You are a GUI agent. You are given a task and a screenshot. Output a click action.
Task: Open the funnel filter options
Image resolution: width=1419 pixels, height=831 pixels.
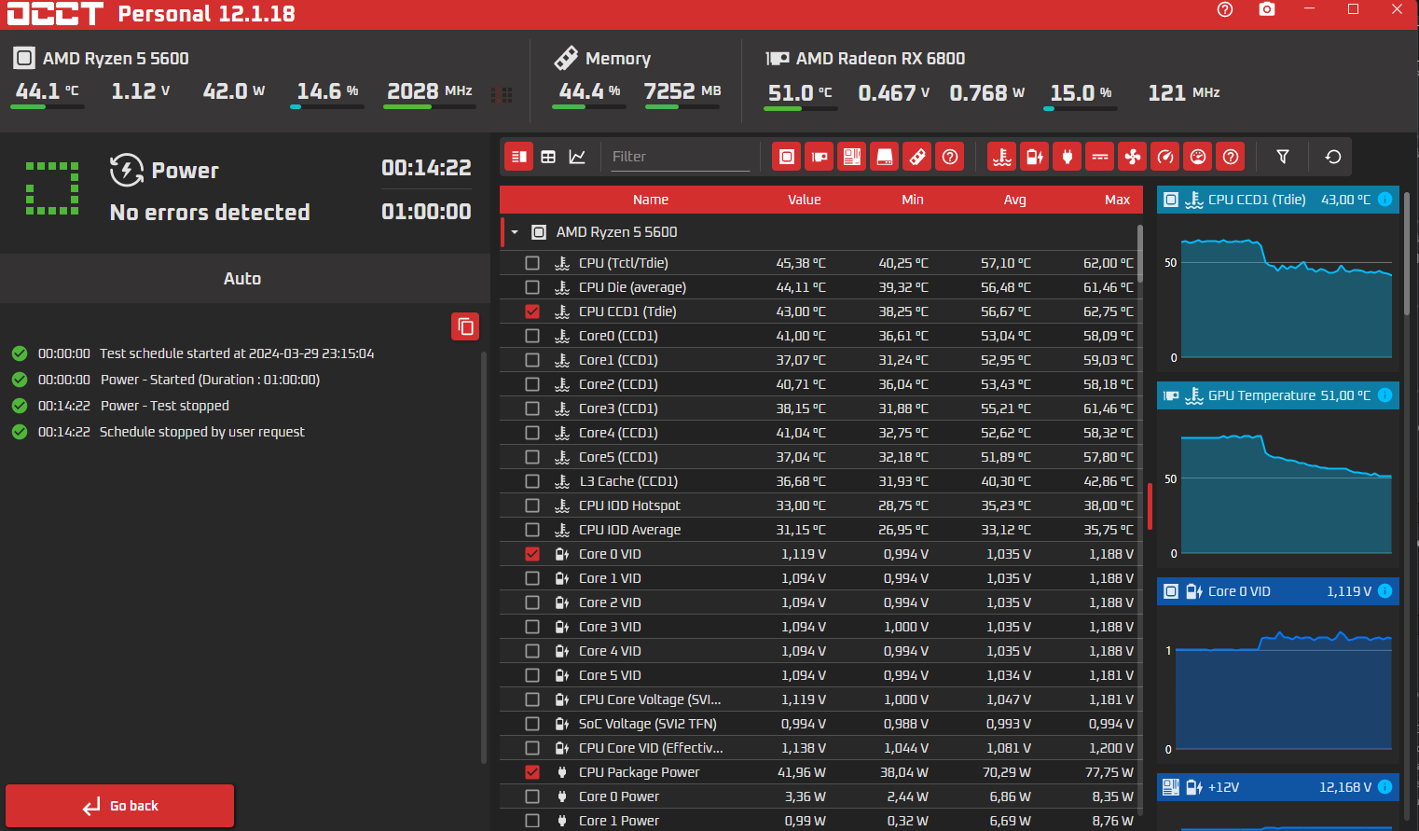[x=1283, y=157]
